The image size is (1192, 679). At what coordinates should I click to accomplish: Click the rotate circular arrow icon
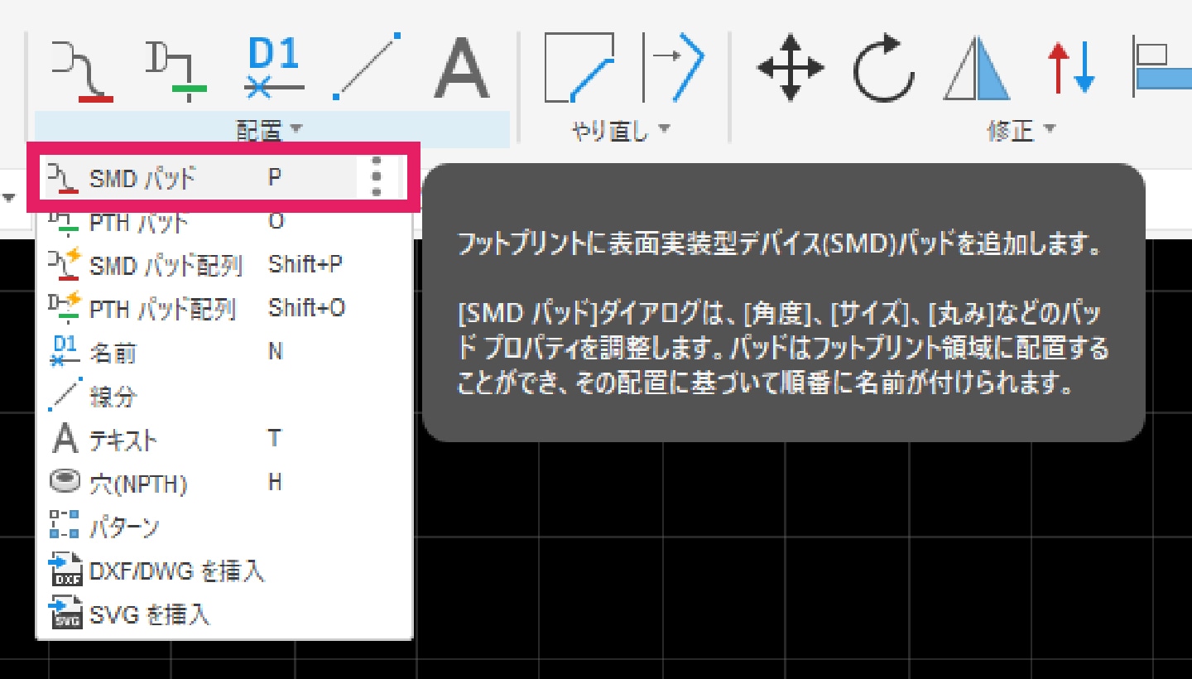[884, 68]
